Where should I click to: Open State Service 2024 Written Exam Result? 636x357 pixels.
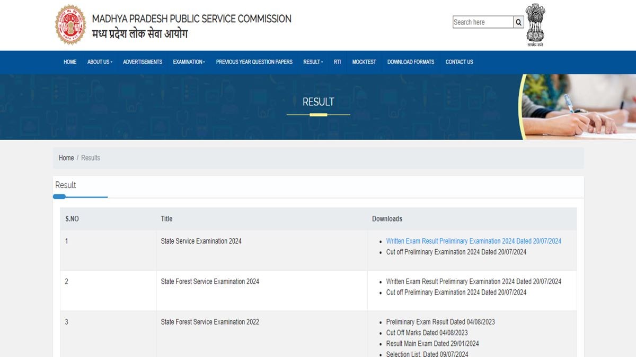point(473,241)
